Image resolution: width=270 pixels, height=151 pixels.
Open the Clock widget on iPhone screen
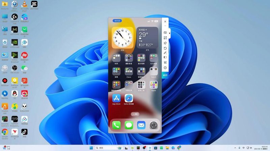[x=123, y=38]
